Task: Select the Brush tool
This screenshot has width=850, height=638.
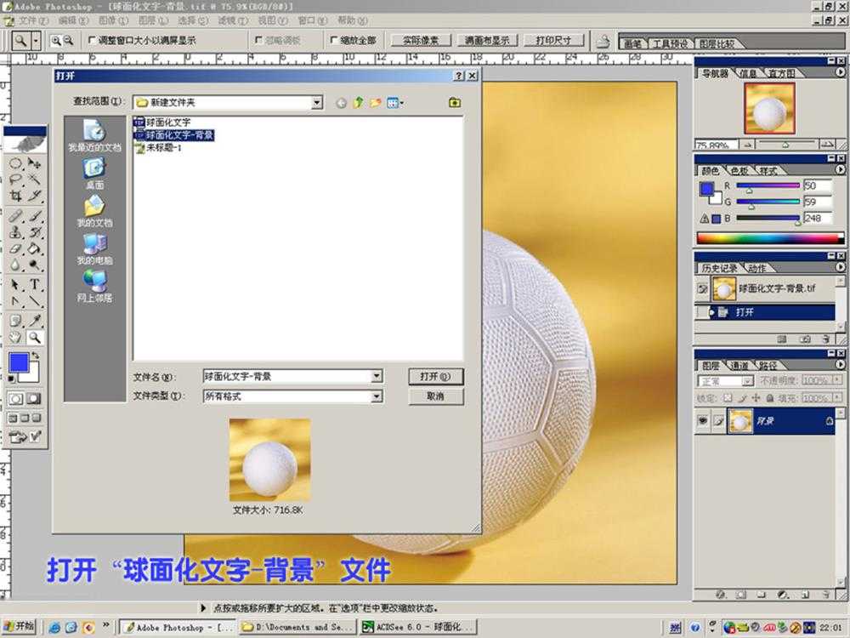Action: pos(34,216)
